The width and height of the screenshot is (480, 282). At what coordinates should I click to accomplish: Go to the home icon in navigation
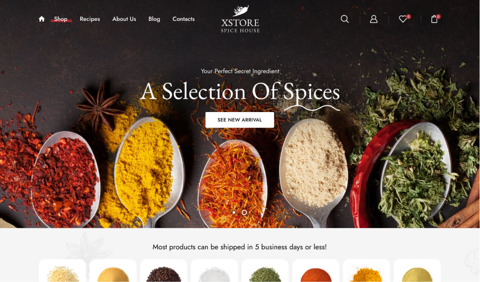point(42,19)
